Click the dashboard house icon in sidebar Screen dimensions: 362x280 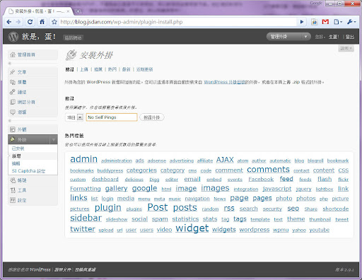(13, 54)
